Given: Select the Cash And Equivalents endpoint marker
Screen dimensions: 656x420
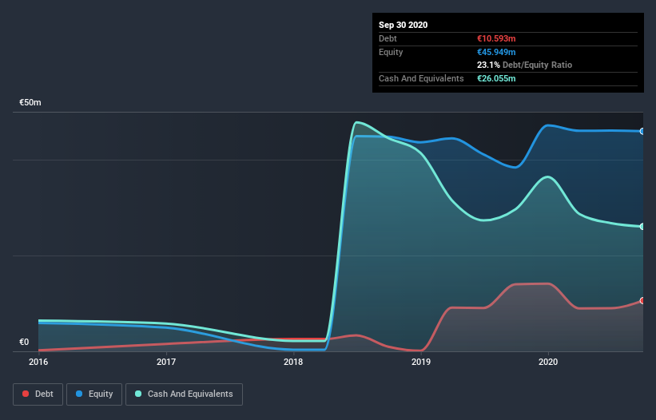Looking at the screenshot, I should (642, 227).
